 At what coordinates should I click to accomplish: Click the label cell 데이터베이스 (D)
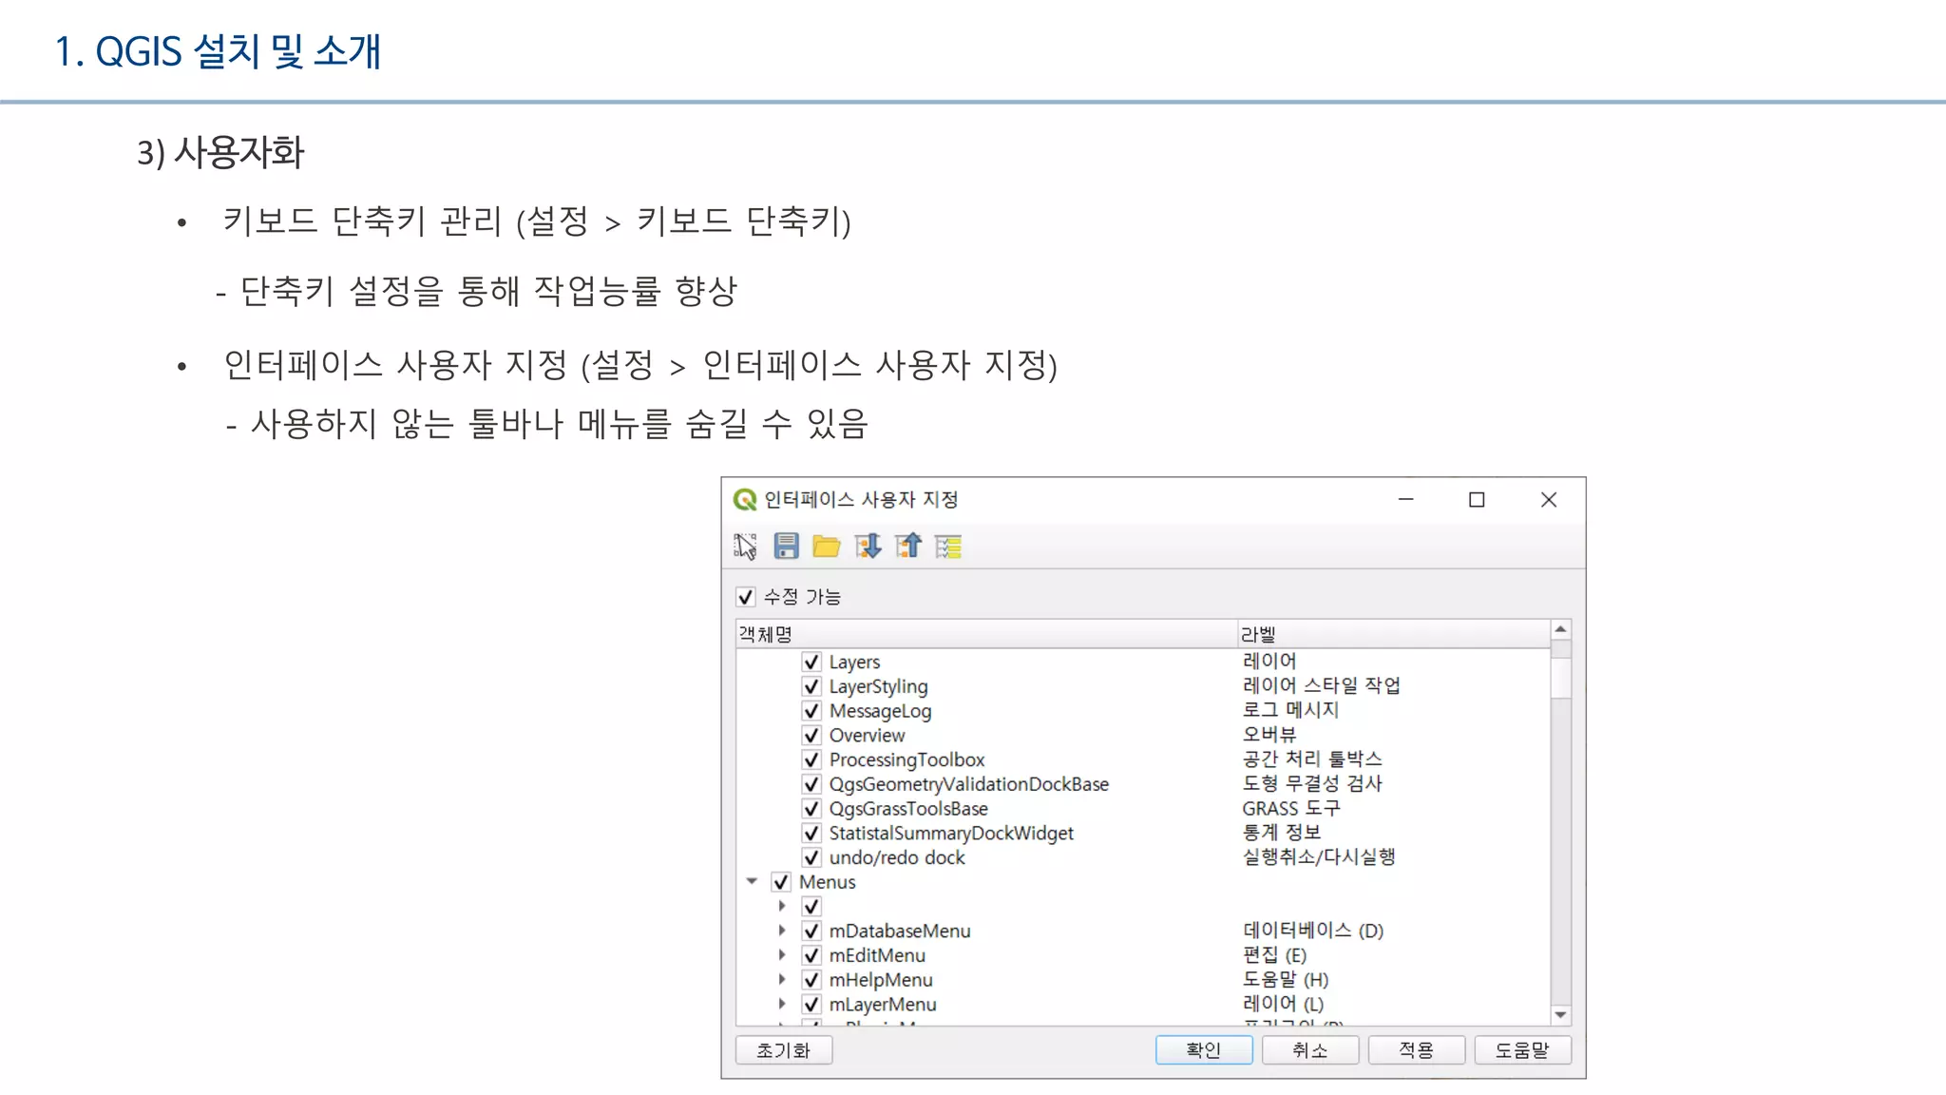tap(1313, 930)
